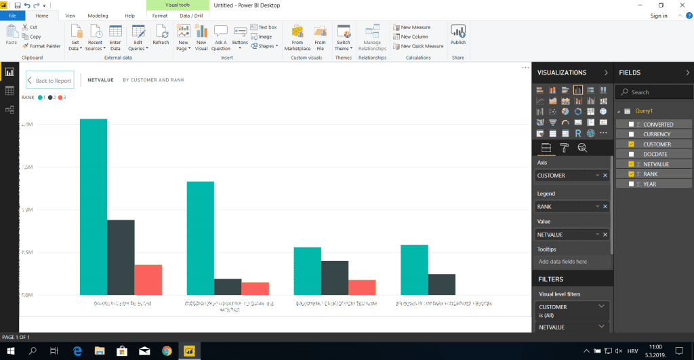Switch to the Modeling ribbon tab
Viewport: 694px width, 360px height.
pos(98,15)
